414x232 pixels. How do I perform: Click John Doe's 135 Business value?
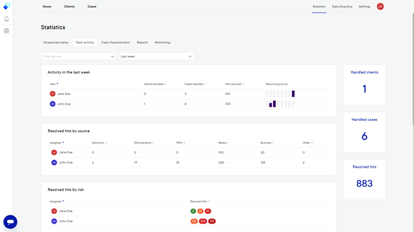coord(263,163)
